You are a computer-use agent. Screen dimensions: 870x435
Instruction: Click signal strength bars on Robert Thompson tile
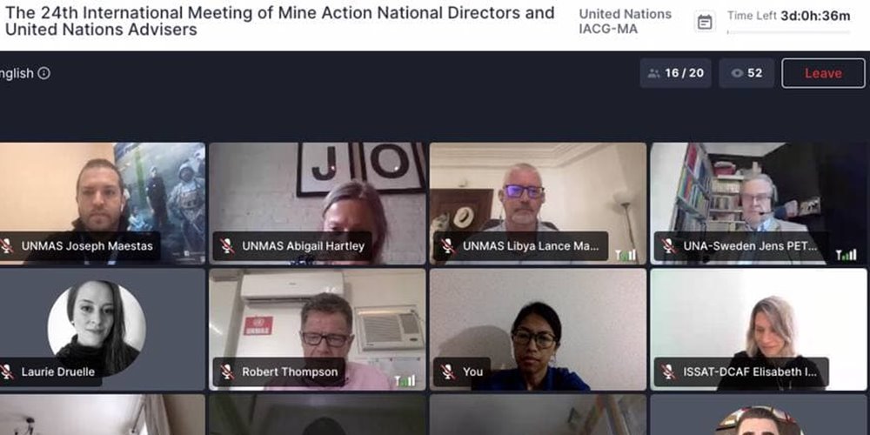click(405, 381)
